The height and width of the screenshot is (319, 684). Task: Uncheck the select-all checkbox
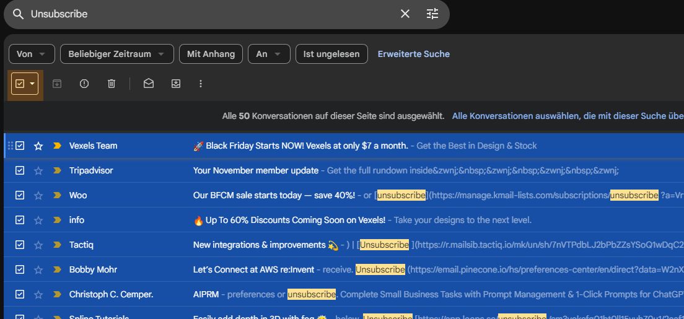[20, 84]
